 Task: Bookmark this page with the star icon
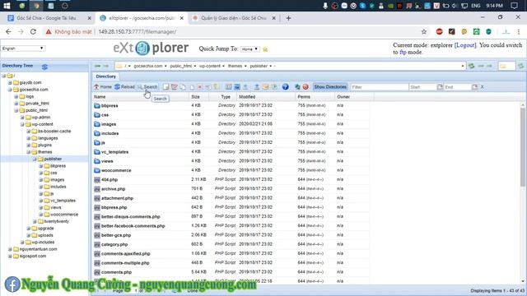tap(424, 31)
